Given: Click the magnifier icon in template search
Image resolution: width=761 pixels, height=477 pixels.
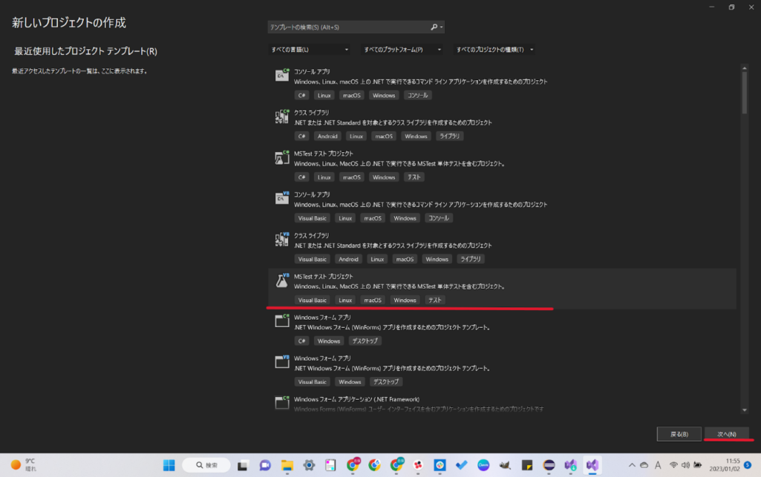Looking at the screenshot, I should pos(434,27).
